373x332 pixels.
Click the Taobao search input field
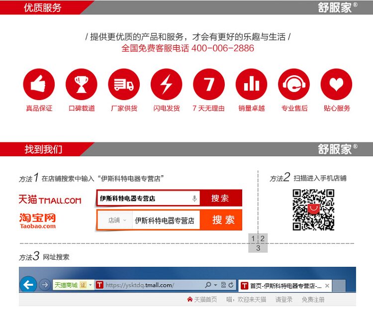(166, 221)
